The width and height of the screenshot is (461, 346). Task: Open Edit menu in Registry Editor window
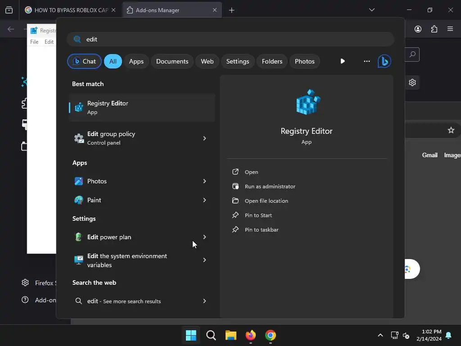point(49,42)
